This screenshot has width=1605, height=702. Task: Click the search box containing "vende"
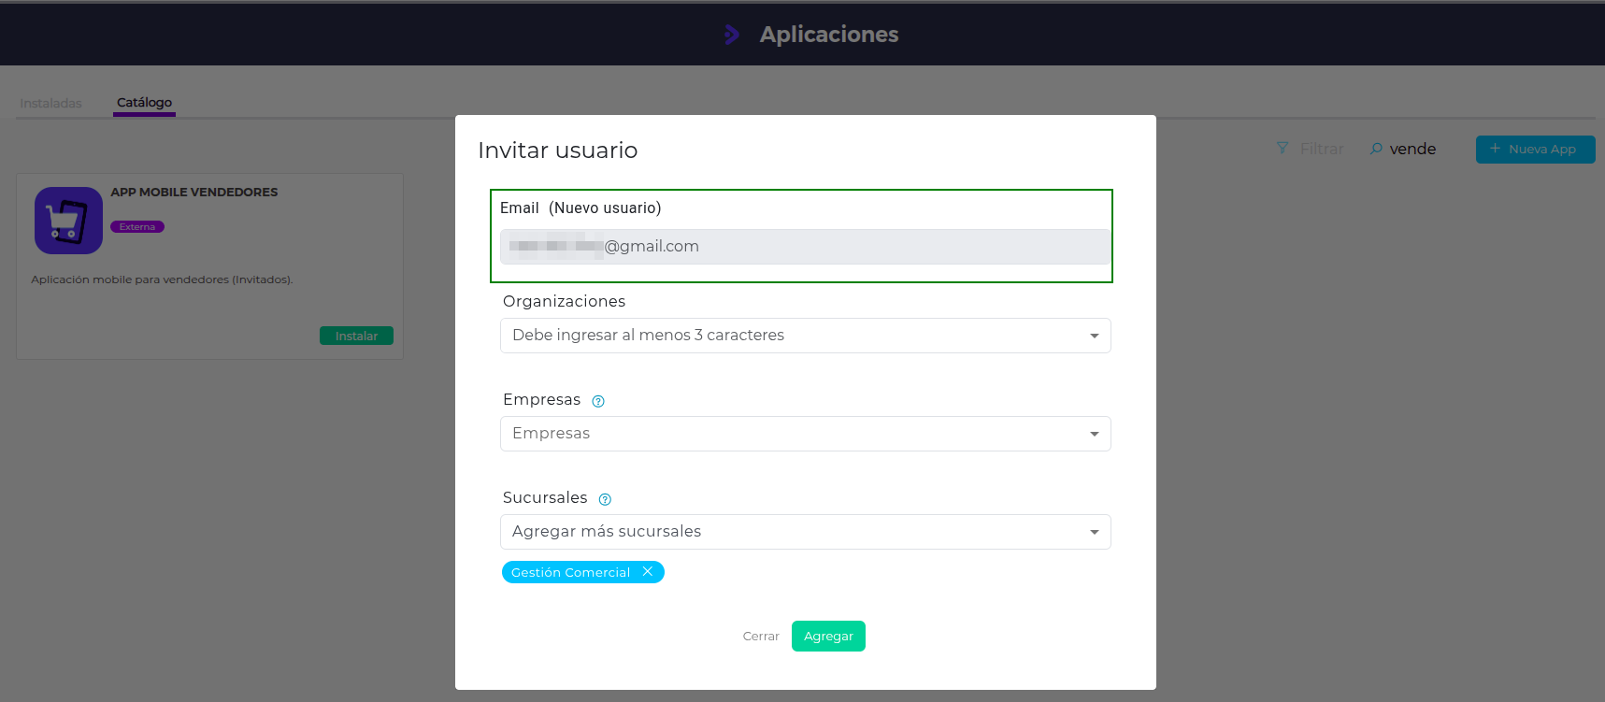pyautogui.click(x=1412, y=150)
